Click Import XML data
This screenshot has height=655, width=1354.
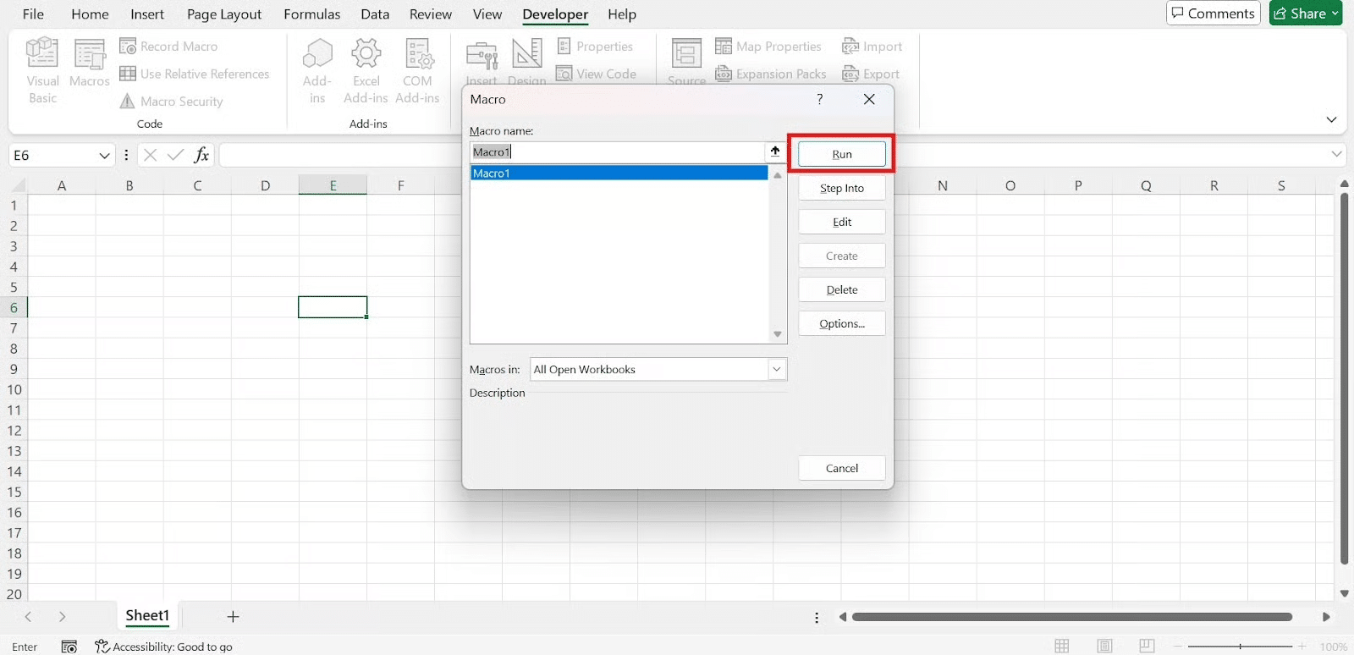click(872, 47)
